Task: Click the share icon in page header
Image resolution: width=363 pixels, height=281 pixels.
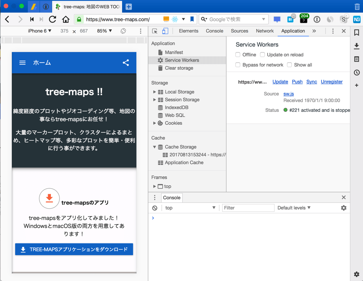Action: tap(126, 63)
